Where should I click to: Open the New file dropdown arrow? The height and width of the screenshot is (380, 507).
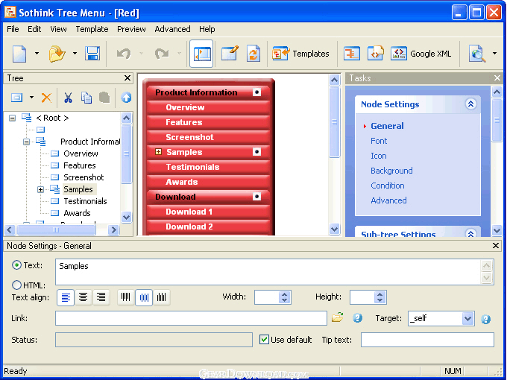pos(37,54)
